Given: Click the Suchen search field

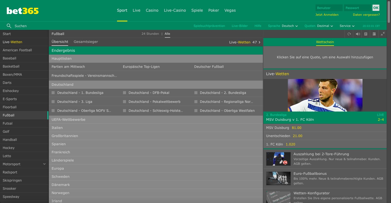Looking at the screenshot, I should pos(21,26).
